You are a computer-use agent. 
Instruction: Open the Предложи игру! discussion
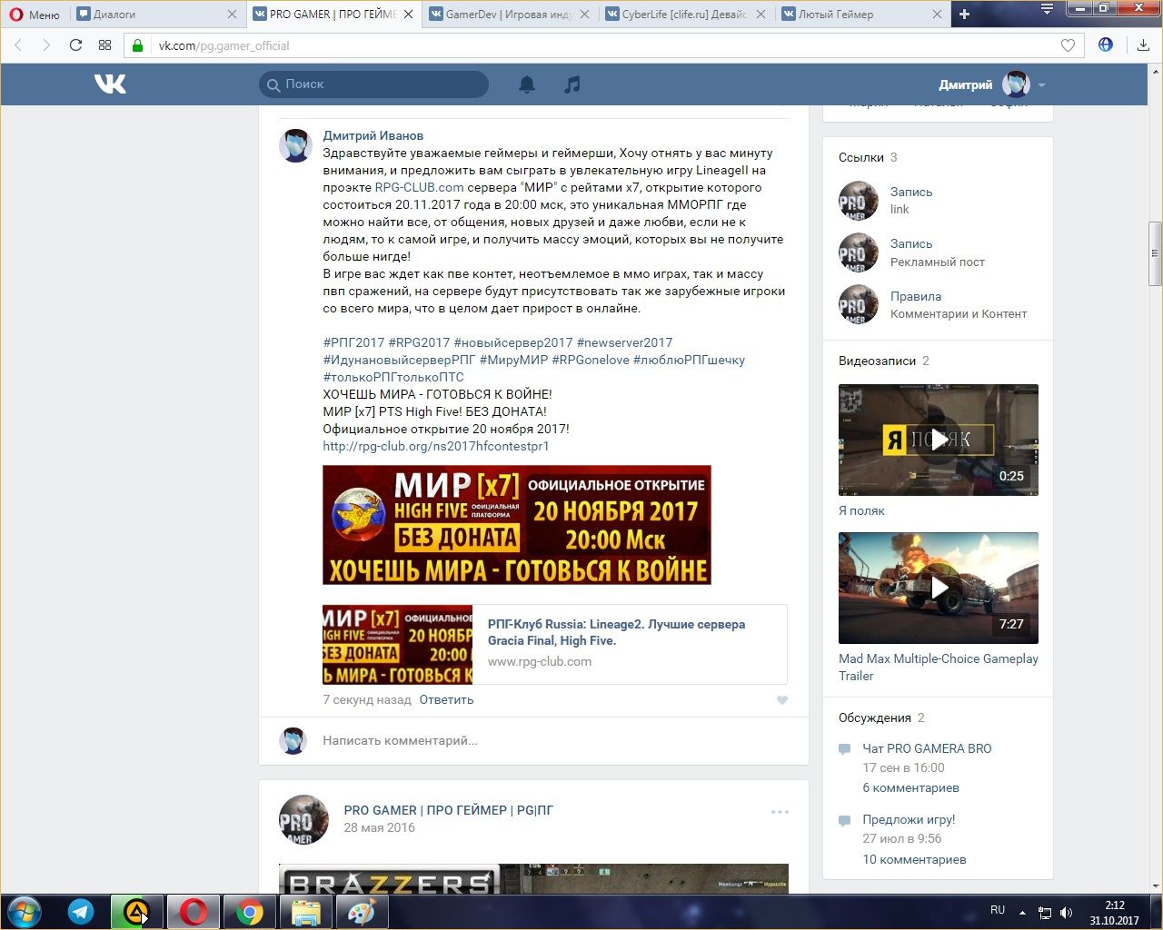(909, 820)
